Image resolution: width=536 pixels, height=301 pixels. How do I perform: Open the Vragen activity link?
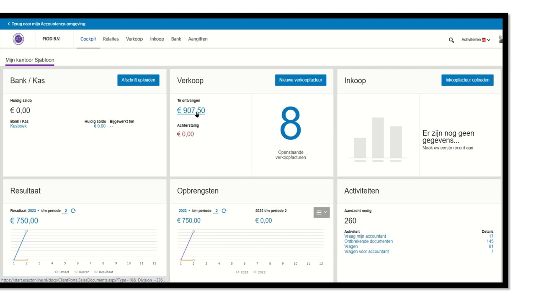coord(351,246)
